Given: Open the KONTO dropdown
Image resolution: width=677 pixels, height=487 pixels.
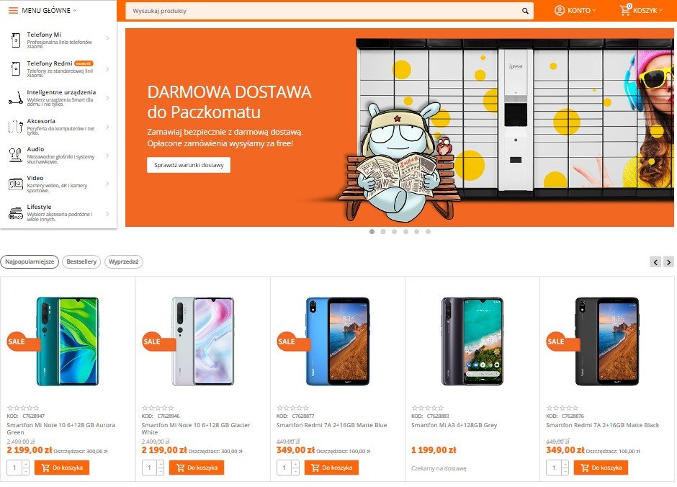Looking at the screenshot, I should [575, 10].
